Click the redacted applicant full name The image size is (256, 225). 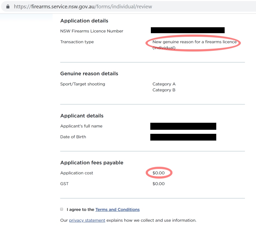183,126
